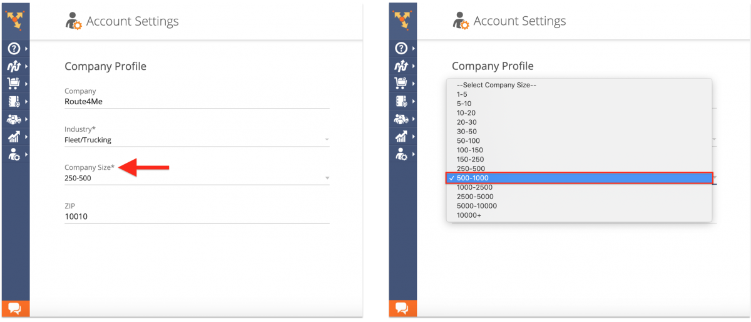Open the address book icon in right sidebar
This screenshot has height=322, width=751.
[401, 101]
